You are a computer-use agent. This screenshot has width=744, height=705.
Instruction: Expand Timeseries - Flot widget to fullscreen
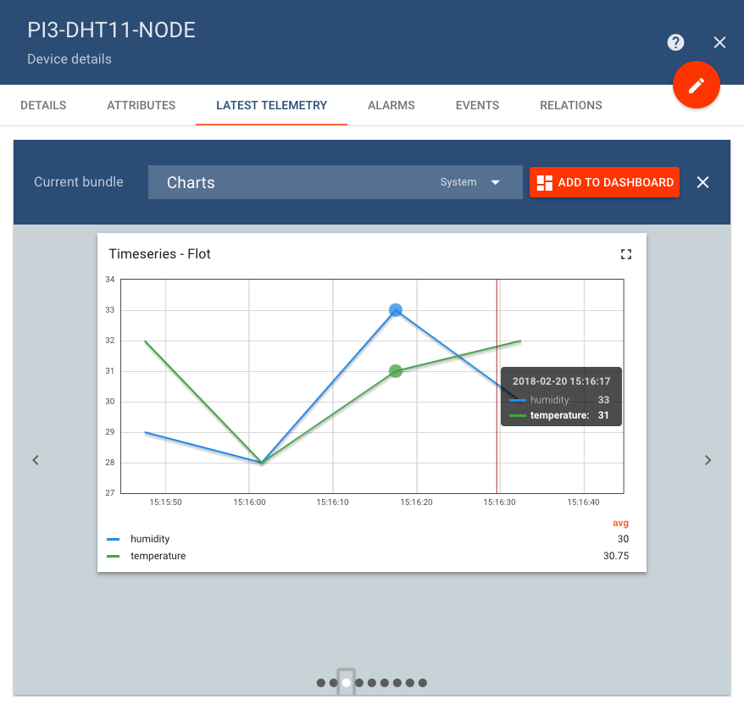point(626,254)
